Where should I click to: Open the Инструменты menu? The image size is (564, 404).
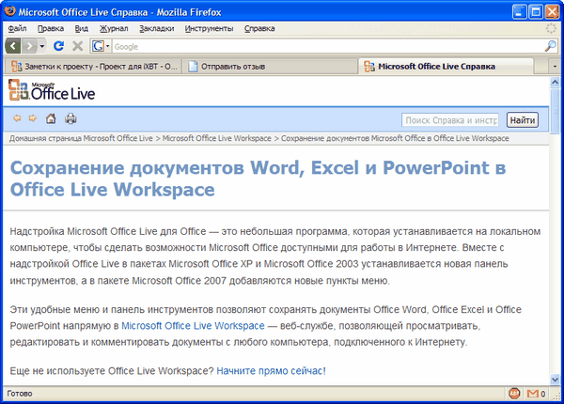pos(209,28)
